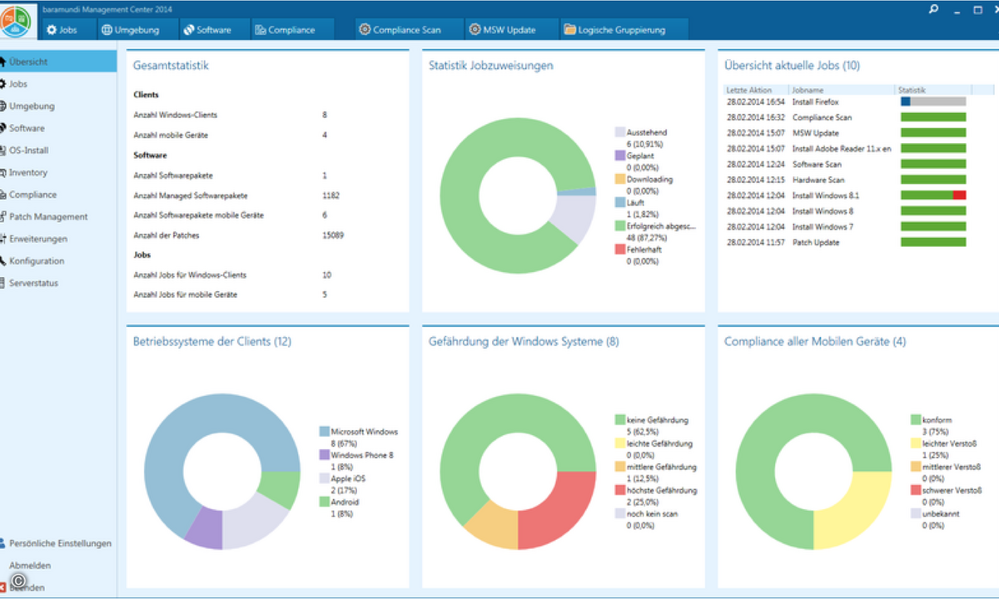
Task: Sort by the Jobname column header
Action: [x=842, y=90]
